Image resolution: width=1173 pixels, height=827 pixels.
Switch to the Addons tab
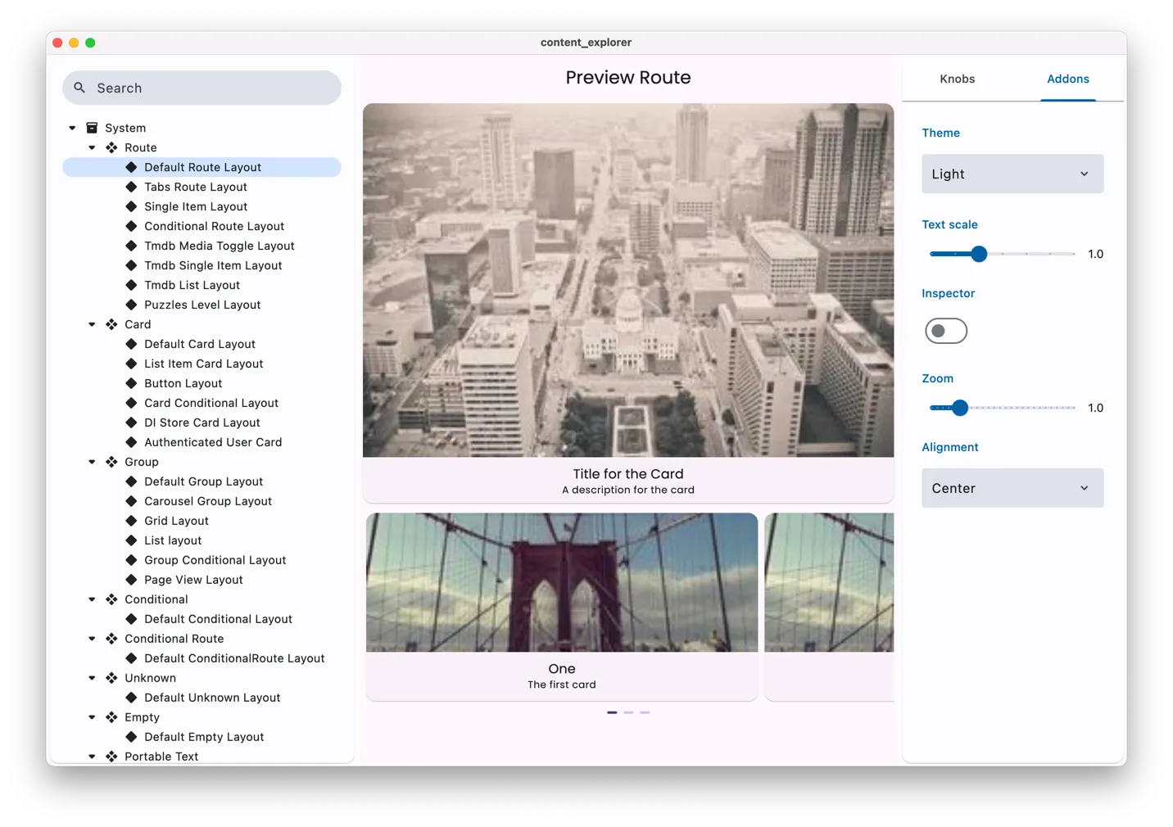coord(1067,79)
